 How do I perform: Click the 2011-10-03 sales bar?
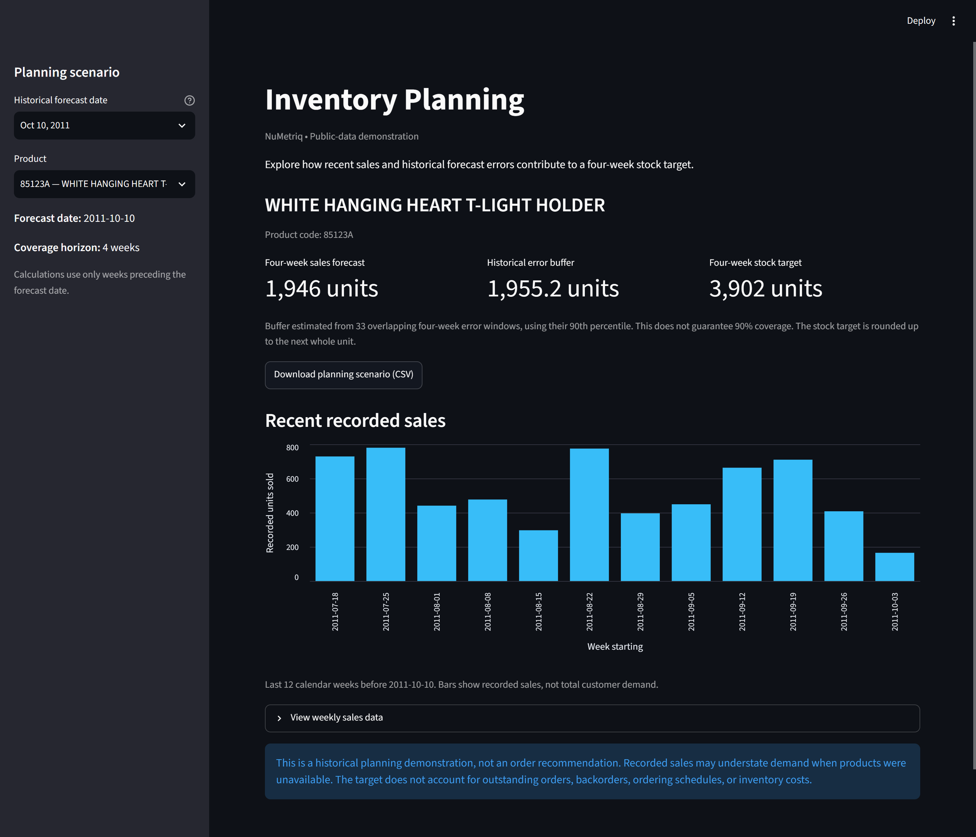tap(894, 566)
